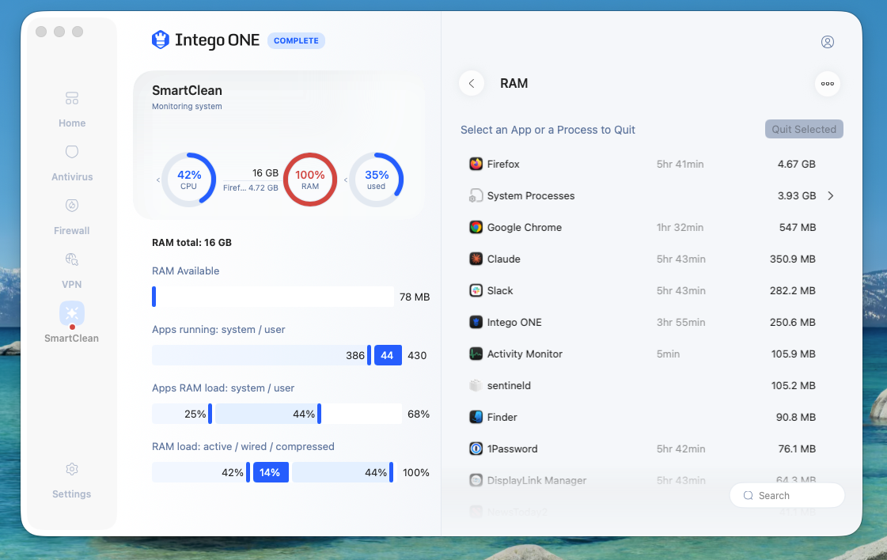887x560 pixels.
Task: Click the SmartClean sidebar label
Action: click(72, 339)
